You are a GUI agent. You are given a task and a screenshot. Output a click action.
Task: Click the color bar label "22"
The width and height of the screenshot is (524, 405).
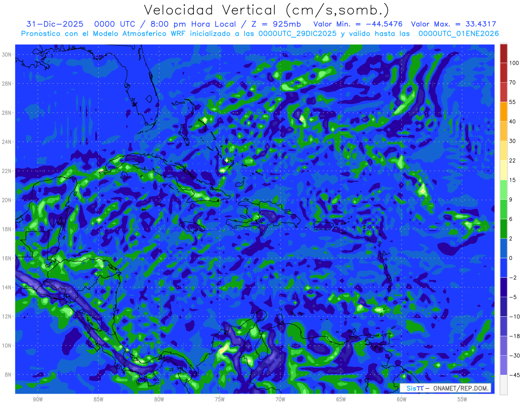(513, 160)
